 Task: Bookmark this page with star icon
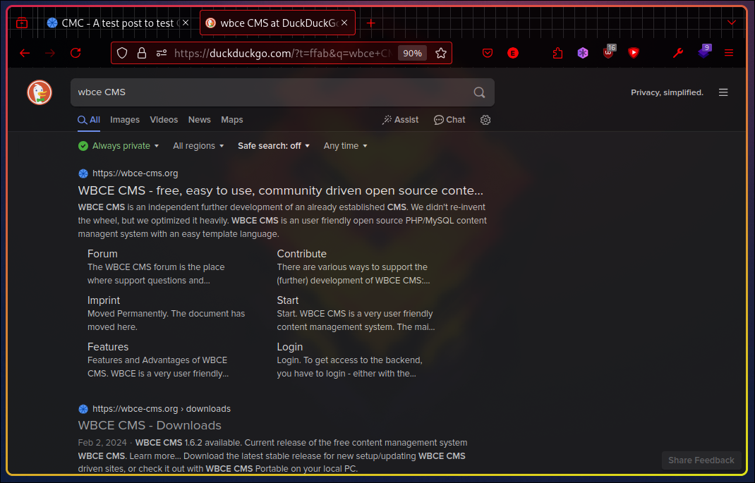[x=441, y=53]
